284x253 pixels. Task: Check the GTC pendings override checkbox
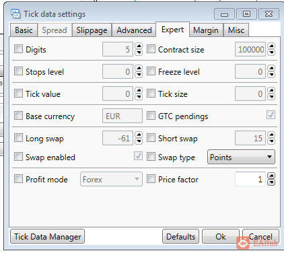pos(151,116)
